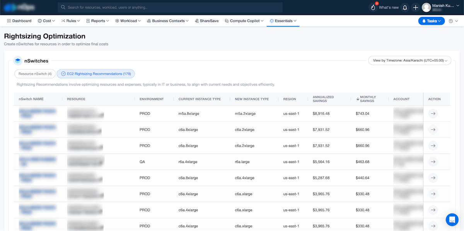Open Business Contexts dropdown
Screen dimensions: 464x231
pyautogui.click(x=168, y=21)
